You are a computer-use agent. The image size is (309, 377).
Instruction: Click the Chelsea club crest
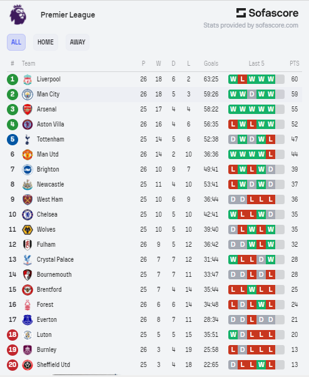(x=28, y=215)
